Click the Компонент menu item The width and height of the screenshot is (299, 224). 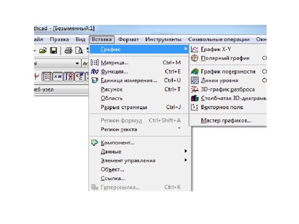(x=117, y=143)
